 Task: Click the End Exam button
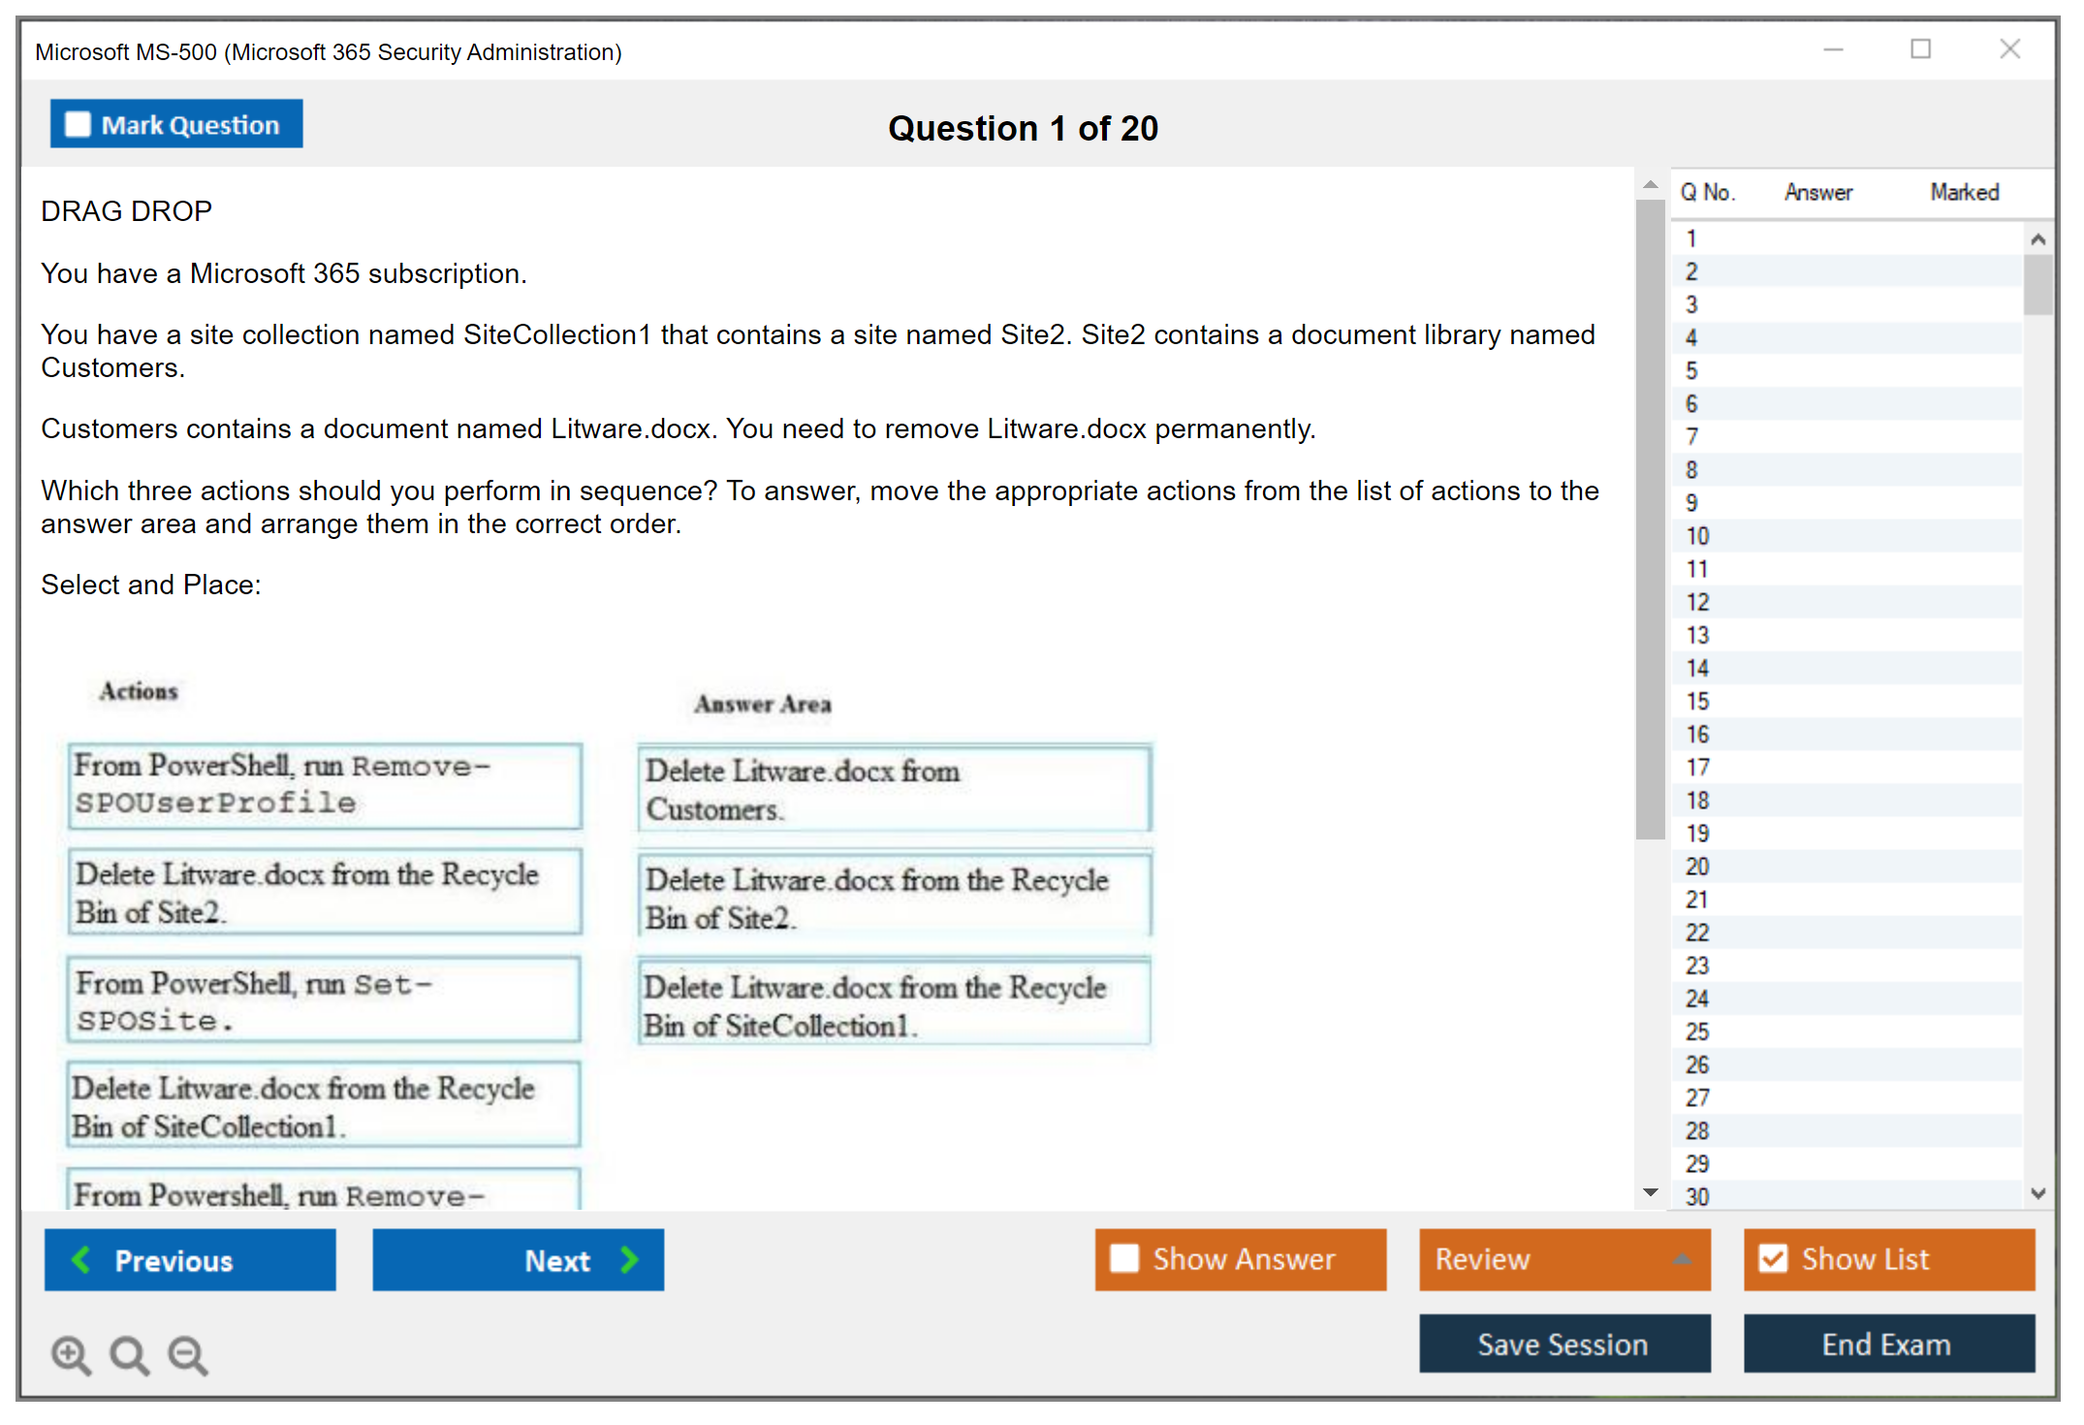pyautogui.click(x=1887, y=1345)
